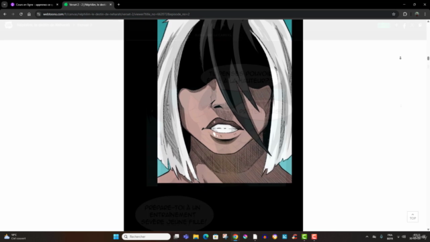Share the episode on X

(412, 26)
